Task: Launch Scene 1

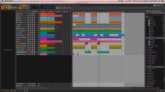Action: pyautogui.click(x=40, y=11)
